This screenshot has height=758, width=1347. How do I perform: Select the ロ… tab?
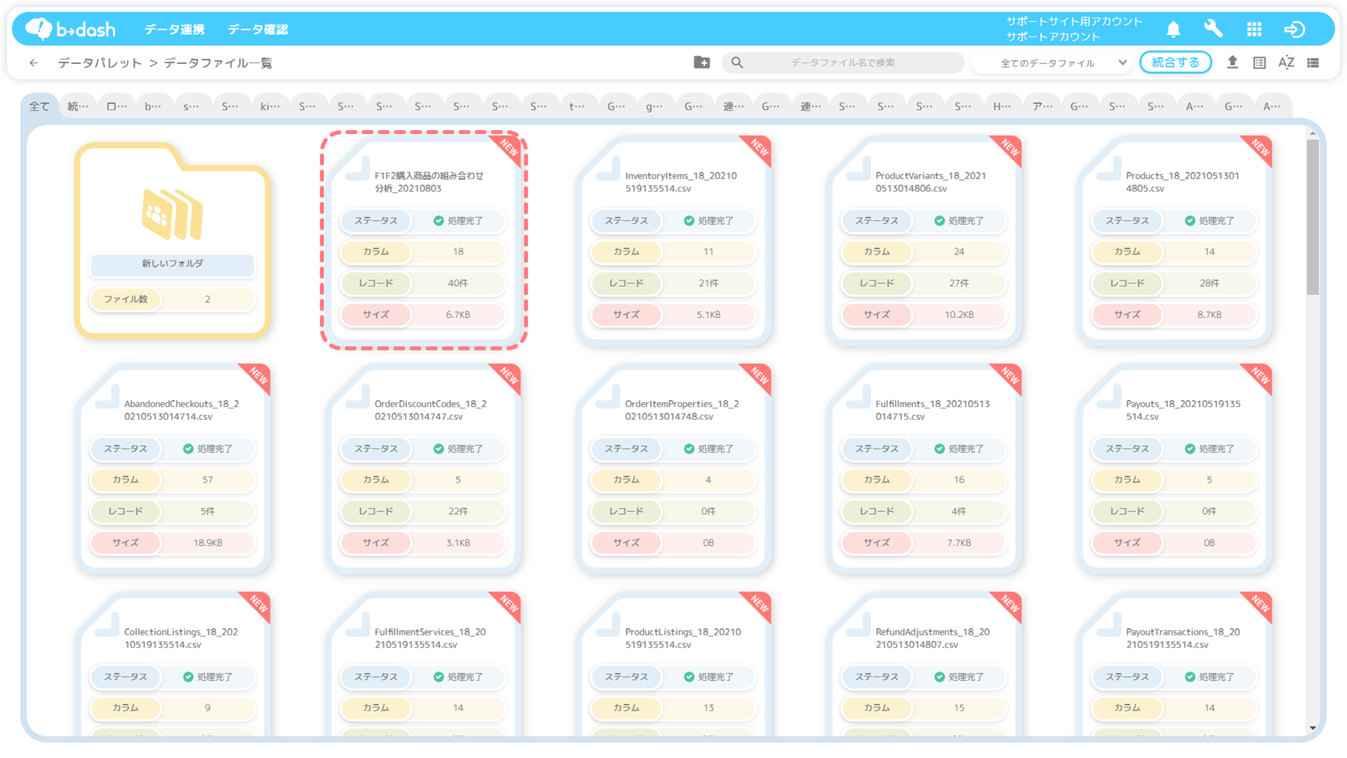coord(117,106)
